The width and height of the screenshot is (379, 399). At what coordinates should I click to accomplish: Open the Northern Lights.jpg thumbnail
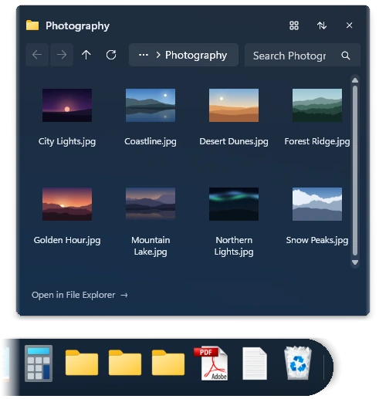[x=234, y=204]
